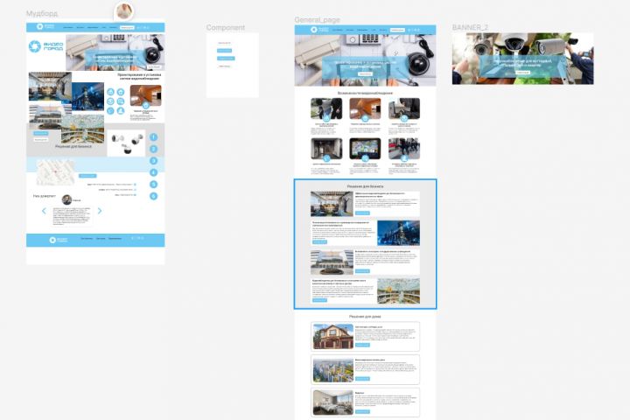The image size is (630, 420).
Task: Click the lower blue button in Component frame
Action: 226,59
